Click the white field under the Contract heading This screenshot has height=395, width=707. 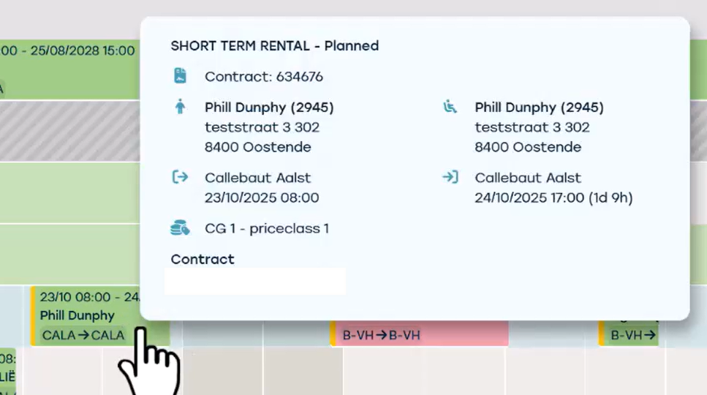click(254, 281)
